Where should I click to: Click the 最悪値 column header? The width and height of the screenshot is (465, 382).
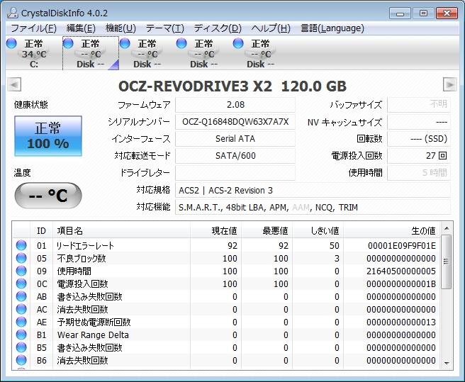coord(267,230)
